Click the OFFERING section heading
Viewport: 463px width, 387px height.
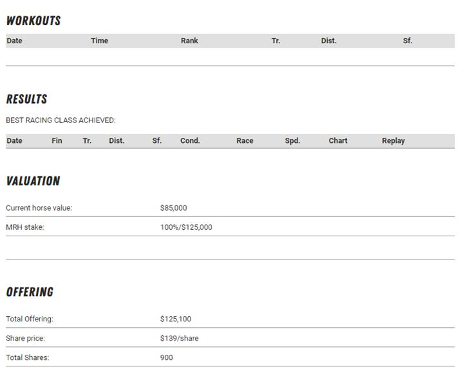(x=30, y=292)
